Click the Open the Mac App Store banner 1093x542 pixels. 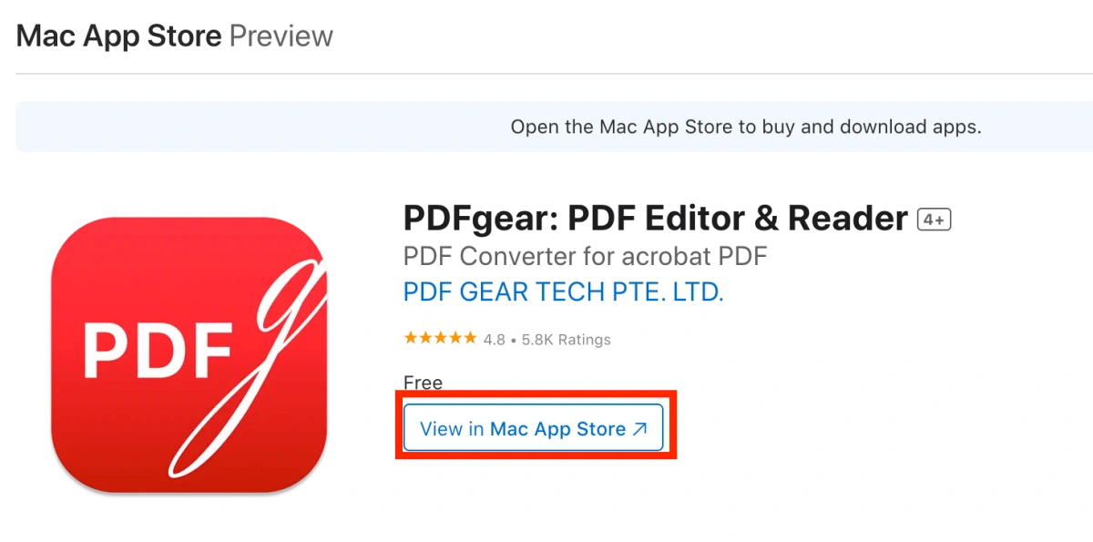(745, 127)
